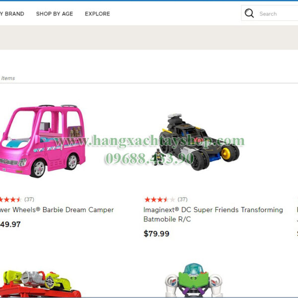298x298 pixels.
Task: Open the Batmobile (37) review count
Action: [x=182, y=199]
